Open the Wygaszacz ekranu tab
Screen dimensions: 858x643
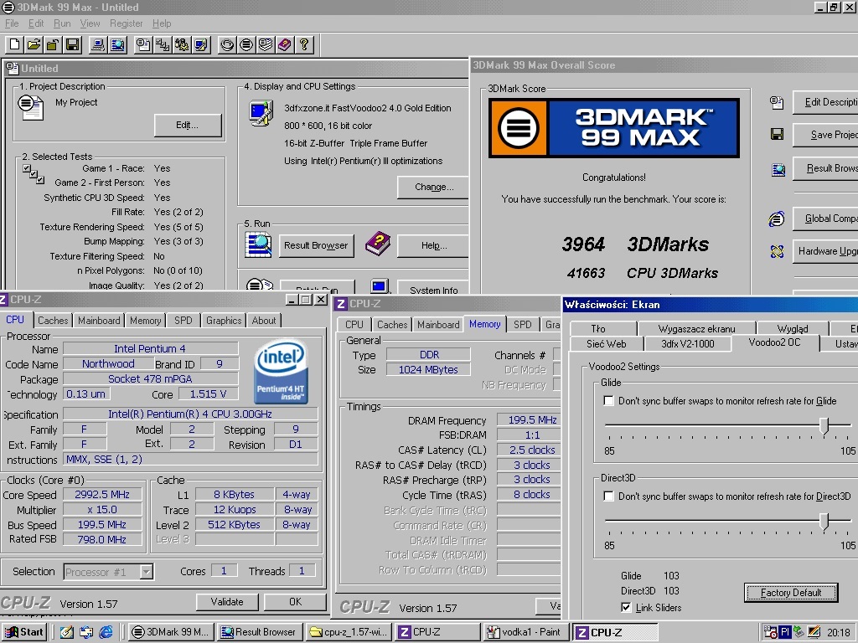click(x=696, y=328)
